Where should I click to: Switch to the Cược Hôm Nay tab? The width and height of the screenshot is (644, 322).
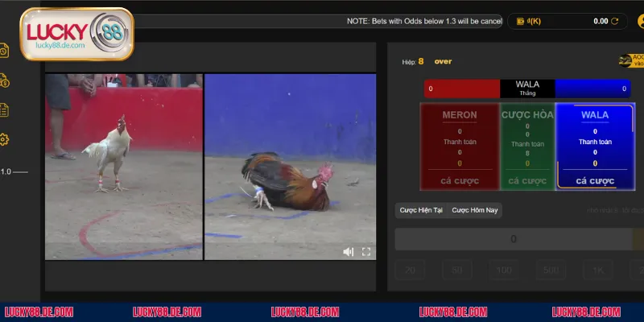(x=475, y=210)
